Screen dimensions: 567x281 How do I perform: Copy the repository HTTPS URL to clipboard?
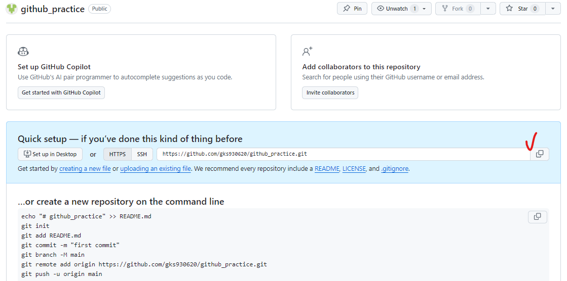click(539, 154)
